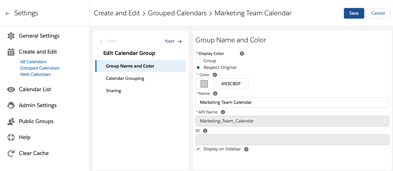Uncheck the Display on Sidebar checkbox
This screenshot has height=171, width=393.
(x=198, y=149)
